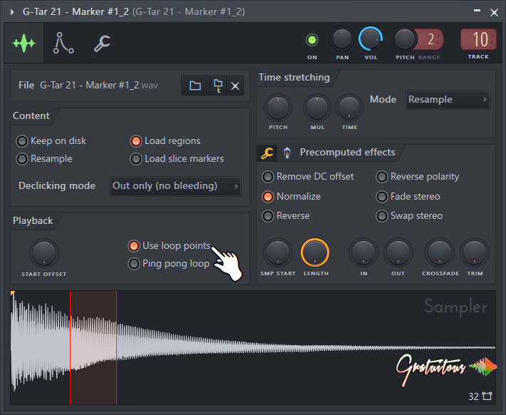Click the file tree browse icon next to the folder
Image resolution: width=506 pixels, height=415 pixels.
218,86
